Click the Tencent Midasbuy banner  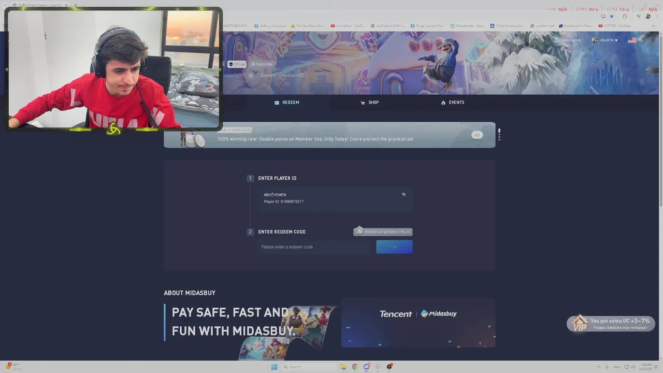pos(418,322)
